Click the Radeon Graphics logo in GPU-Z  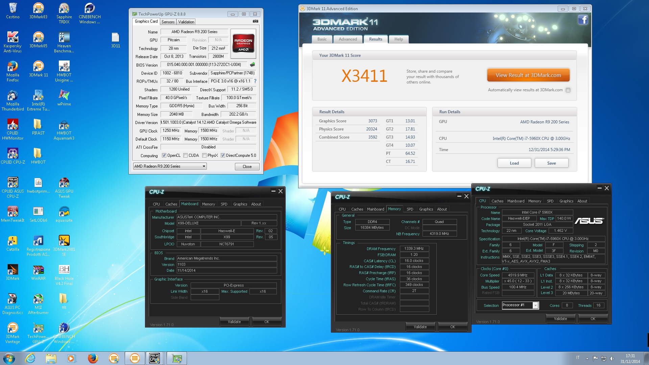click(x=243, y=44)
